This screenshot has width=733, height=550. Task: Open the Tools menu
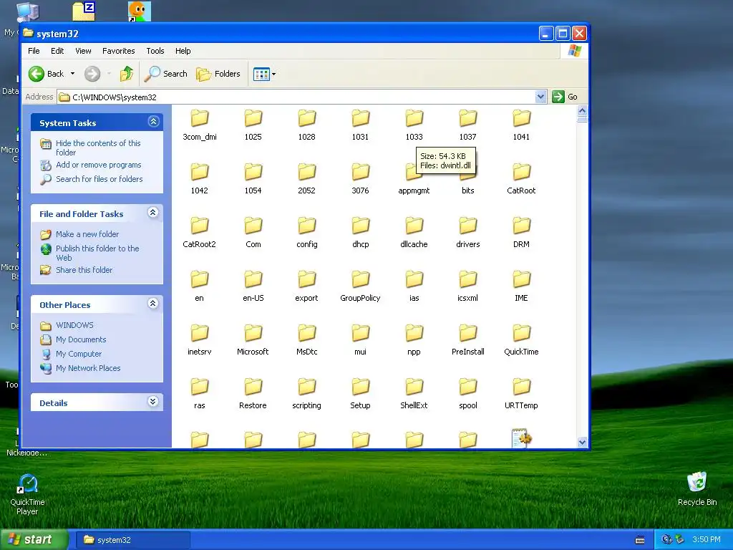coord(155,51)
